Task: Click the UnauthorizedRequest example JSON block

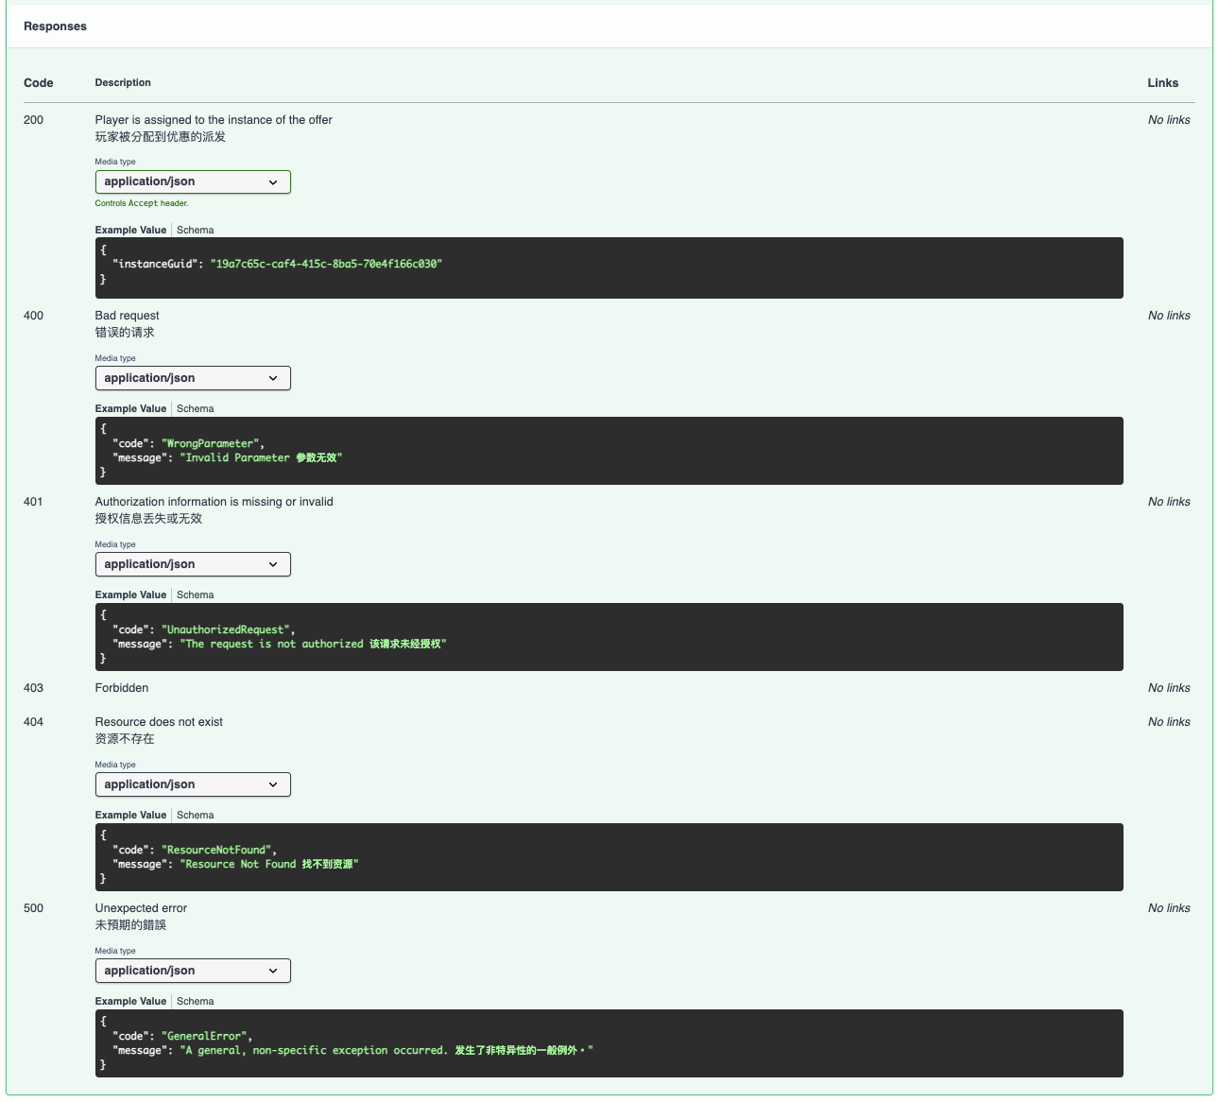Action: pyautogui.click(x=609, y=637)
